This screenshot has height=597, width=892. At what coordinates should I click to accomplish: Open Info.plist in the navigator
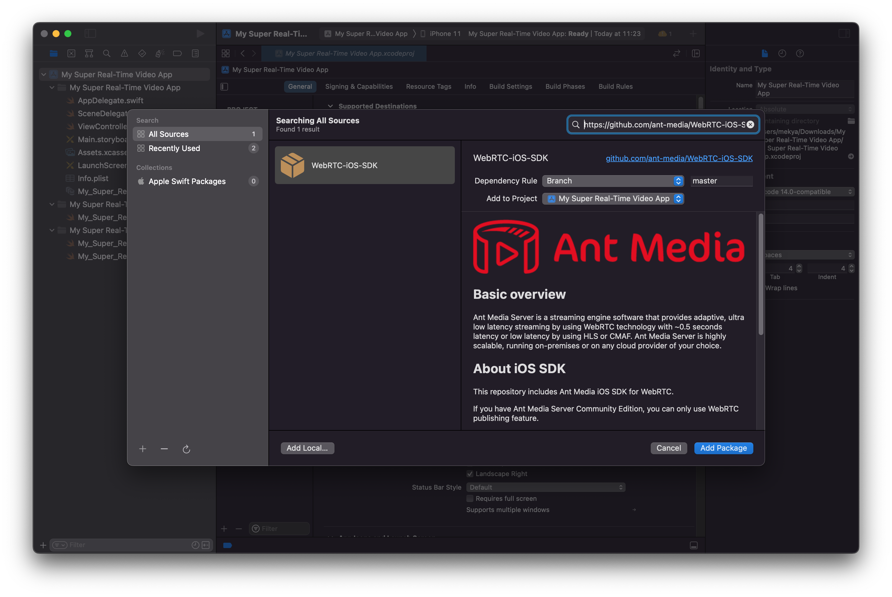[93, 178]
